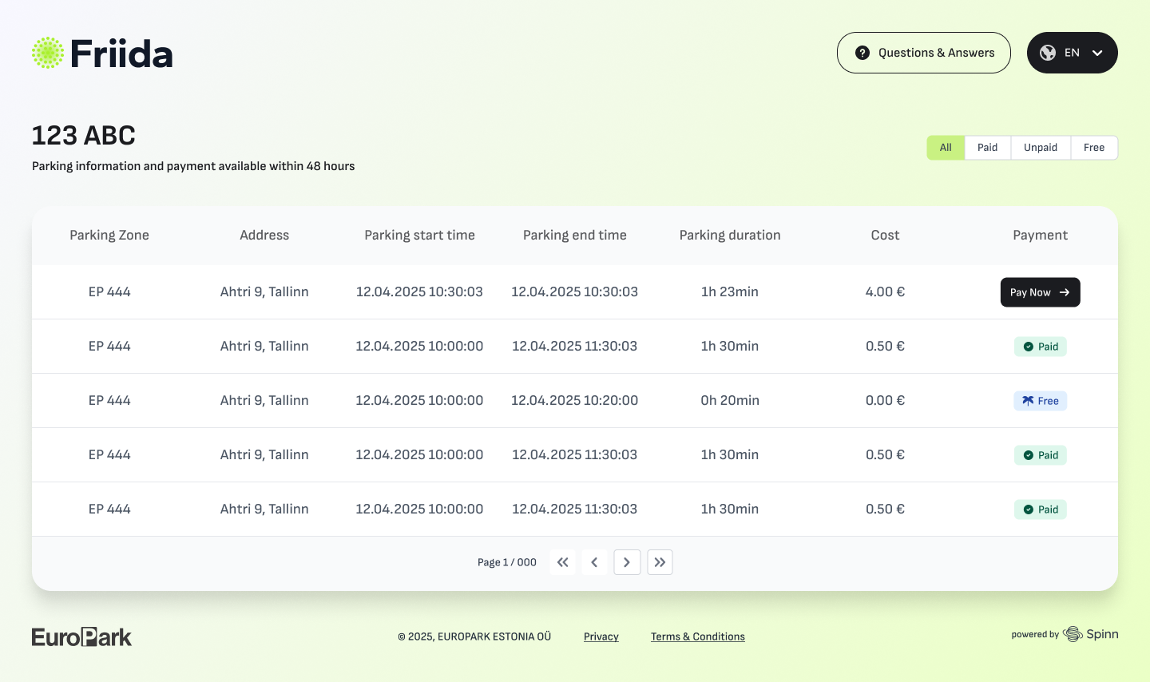Click the 0h 20min duration cell
The width and height of the screenshot is (1150, 682).
tap(730, 401)
